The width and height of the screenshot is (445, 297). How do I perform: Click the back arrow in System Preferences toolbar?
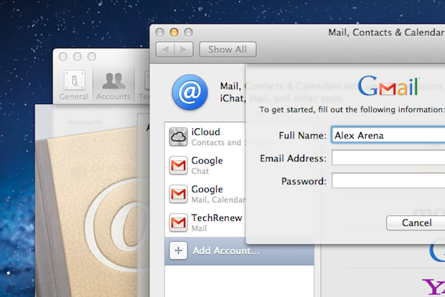click(166, 49)
